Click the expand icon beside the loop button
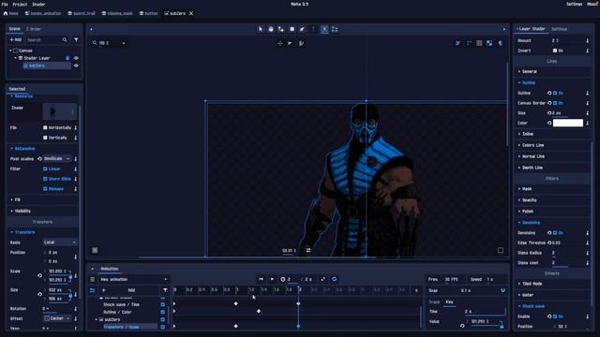The height and width of the screenshot is (337, 600). (x=323, y=279)
